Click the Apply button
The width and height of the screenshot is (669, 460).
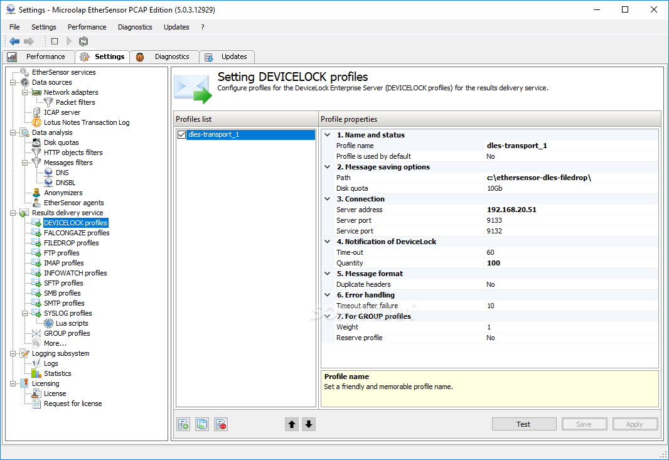[635, 424]
